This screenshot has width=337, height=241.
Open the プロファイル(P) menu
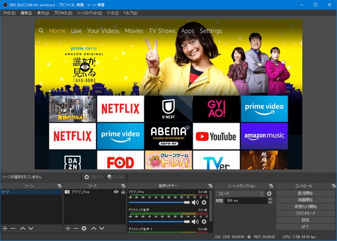coord(63,13)
